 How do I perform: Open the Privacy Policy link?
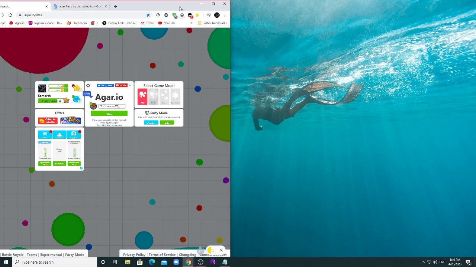pos(134,255)
